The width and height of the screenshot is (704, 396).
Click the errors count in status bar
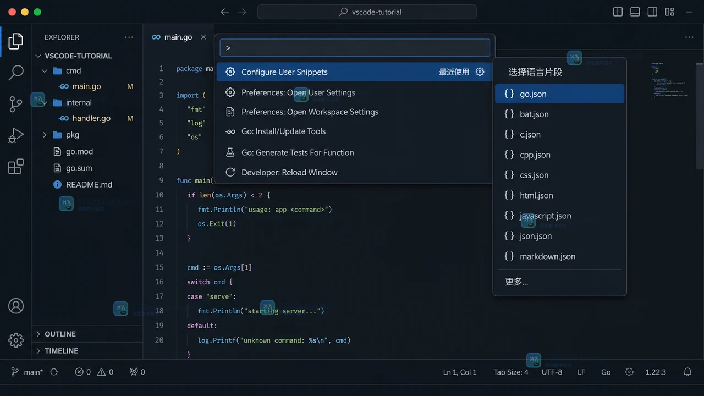(83, 372)
